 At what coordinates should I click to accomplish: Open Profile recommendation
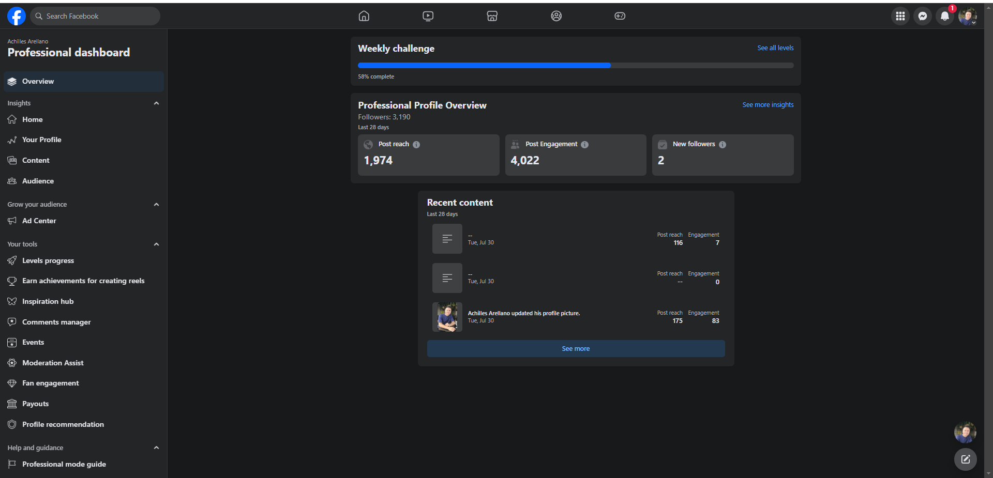pos(84,424)
